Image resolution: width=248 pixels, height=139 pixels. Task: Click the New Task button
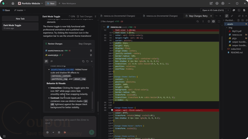[x=20, y=18]
